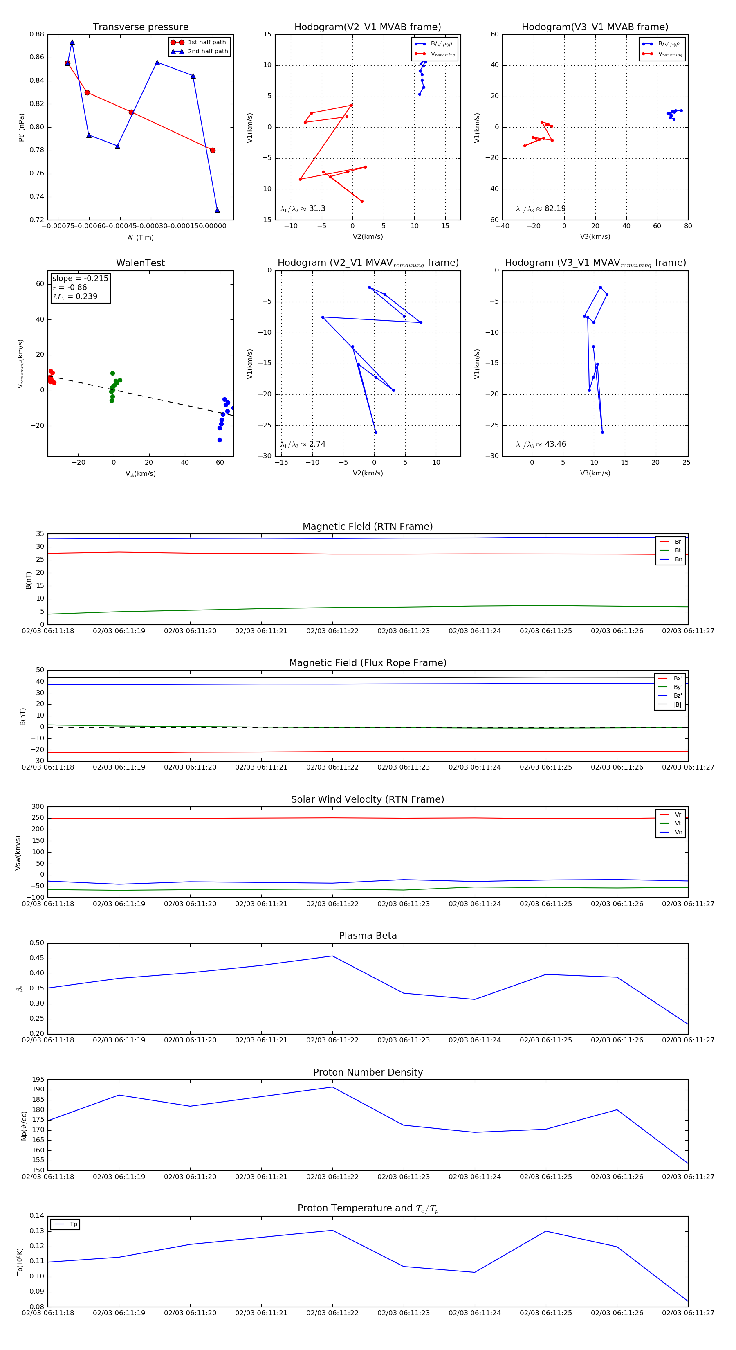This screenshot has width=736, height=1350.
Task: Click the 'M_A = 0.239' annotation
Action: click(75, 297)
